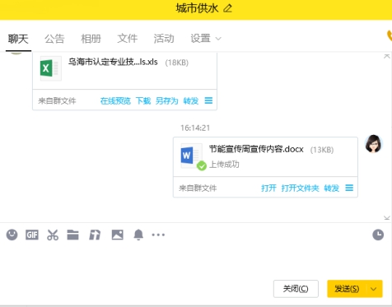Start a screenshot with the scissors icon
The image size is (392, 307).
pos(53,235)
